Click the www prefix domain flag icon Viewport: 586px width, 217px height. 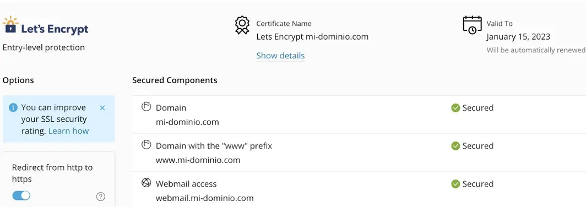pos(146,145)
